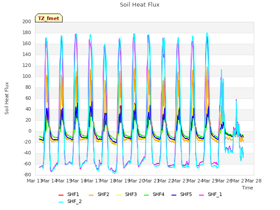Click the SHF2 legend label

click(103, 194)
